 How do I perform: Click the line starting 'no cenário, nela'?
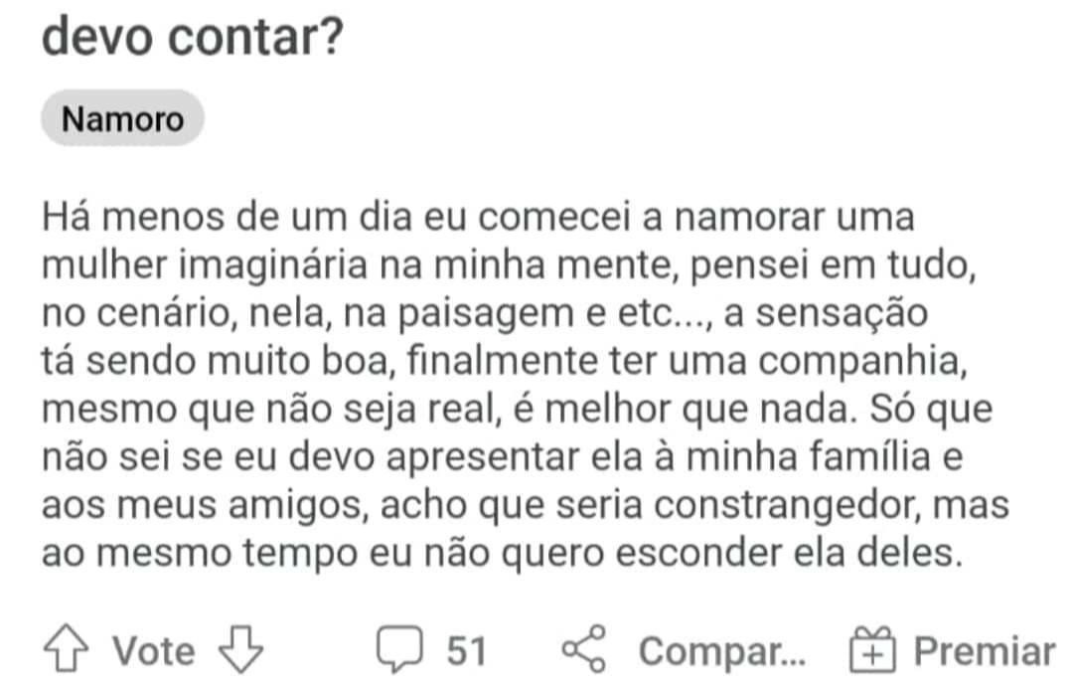click(485, 314)
